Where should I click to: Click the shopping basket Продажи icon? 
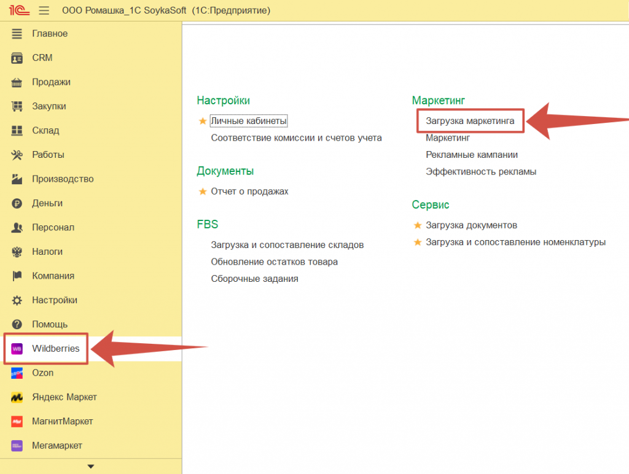coord(18,82)
